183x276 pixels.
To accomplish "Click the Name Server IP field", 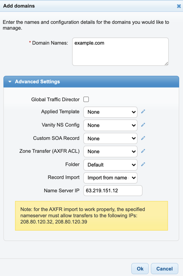I will pos(113,191).
